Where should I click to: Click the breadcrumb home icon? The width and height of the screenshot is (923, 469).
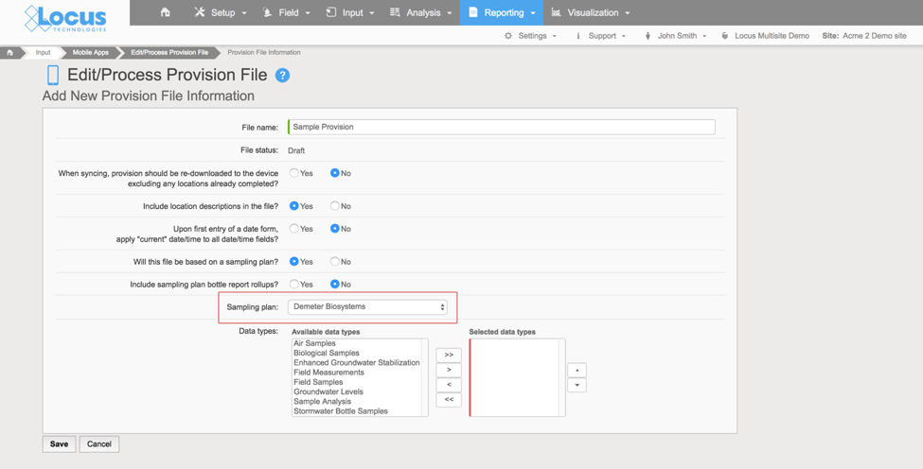[x=9, y=52]
